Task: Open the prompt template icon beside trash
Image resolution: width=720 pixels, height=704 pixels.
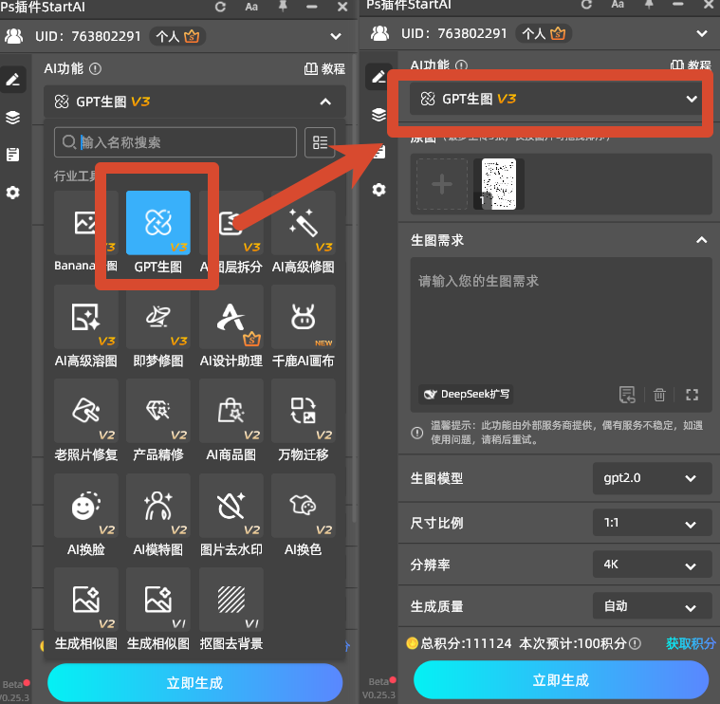Action: pyautogui.click(x=627, y=395)
